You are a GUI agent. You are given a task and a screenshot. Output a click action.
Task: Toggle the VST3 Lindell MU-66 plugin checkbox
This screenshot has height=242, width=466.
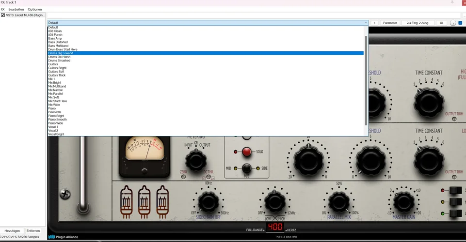point(3,15)
